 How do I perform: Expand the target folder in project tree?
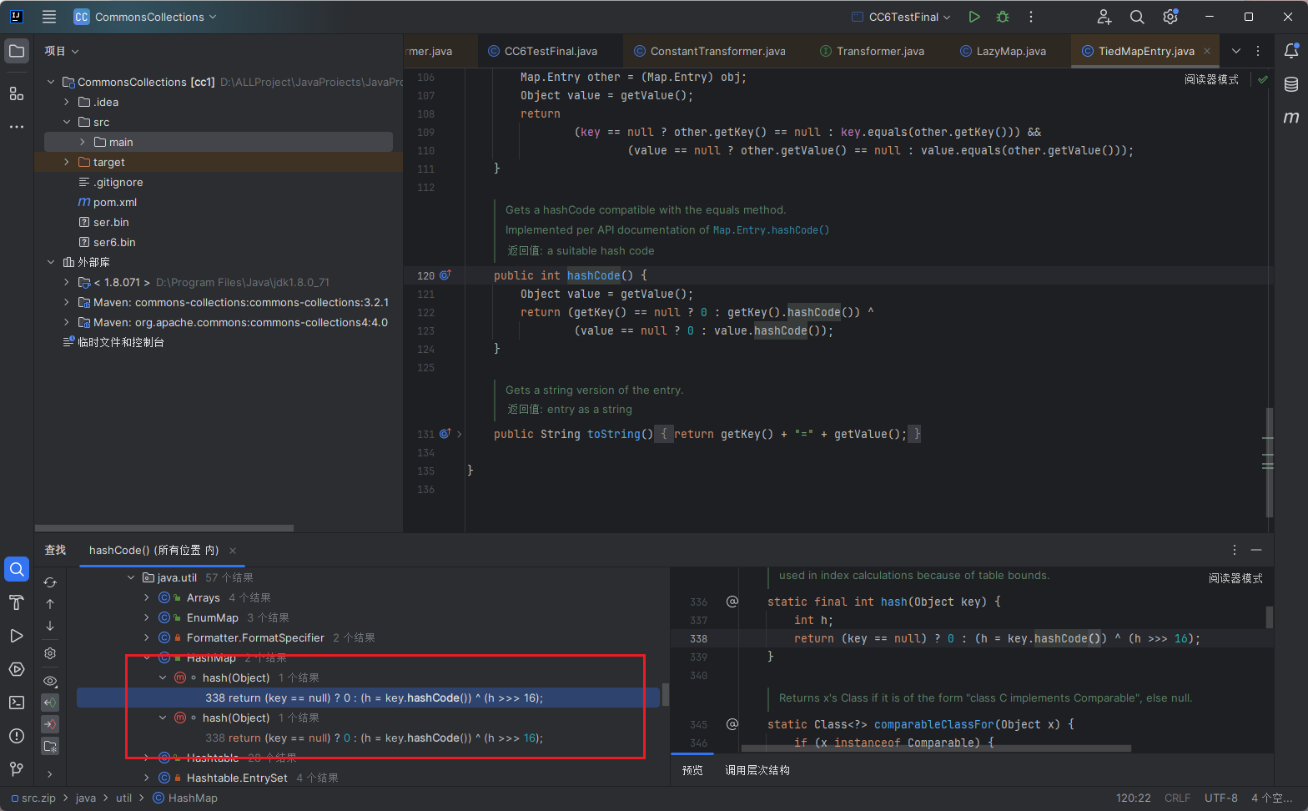point(67,162)
